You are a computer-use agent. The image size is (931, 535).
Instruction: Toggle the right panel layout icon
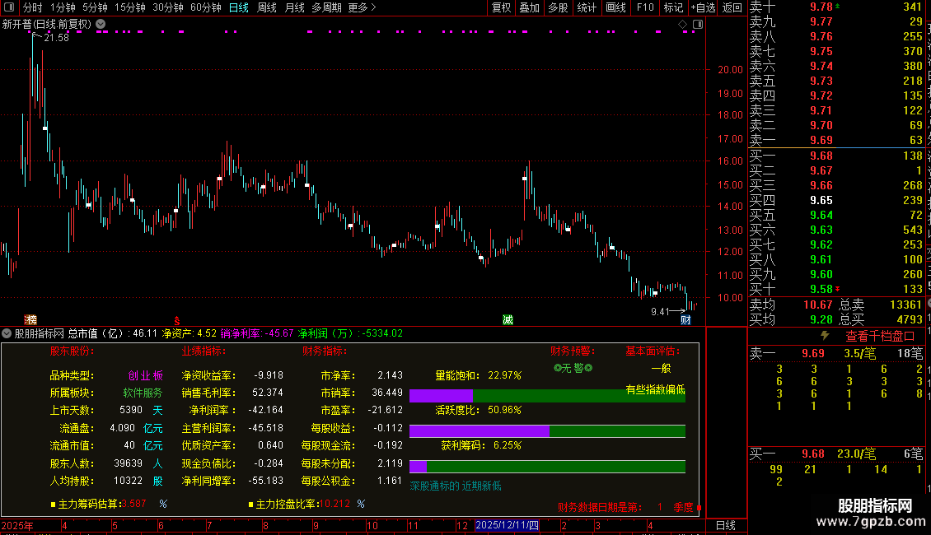[x=698, y=25]
